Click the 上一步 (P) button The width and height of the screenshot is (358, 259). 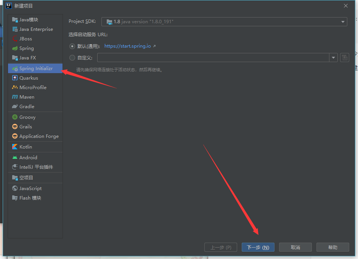tap(221, 247)
